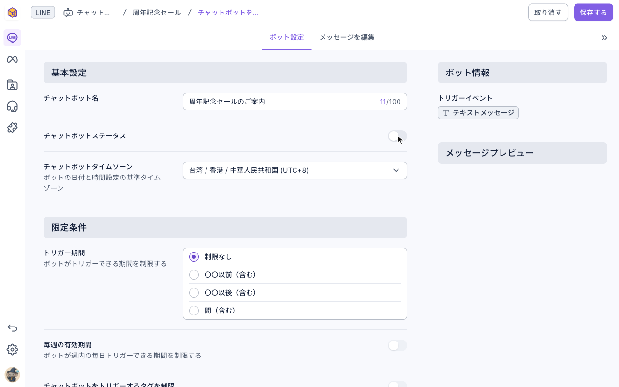Click the 基本設定 section header
Screen dimensions: 619x387
click(x=225, y=73)
